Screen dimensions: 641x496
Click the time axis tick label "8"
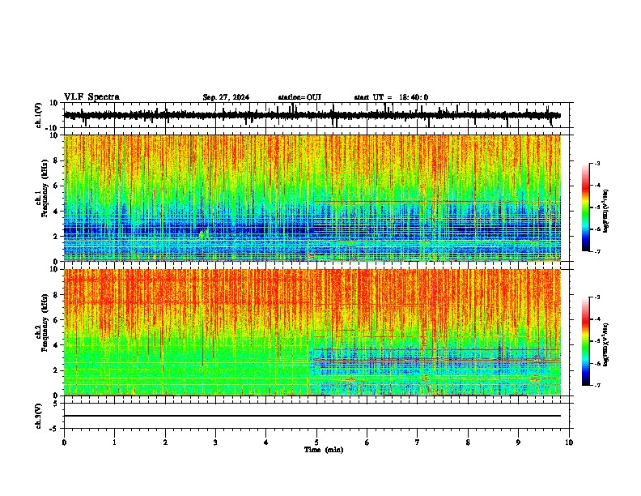[468, 443]
